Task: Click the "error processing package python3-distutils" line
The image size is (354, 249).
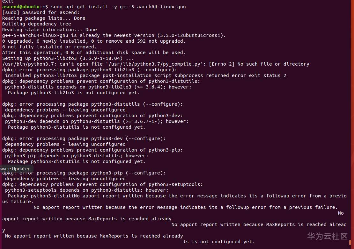Action: [x=92, y=104]
